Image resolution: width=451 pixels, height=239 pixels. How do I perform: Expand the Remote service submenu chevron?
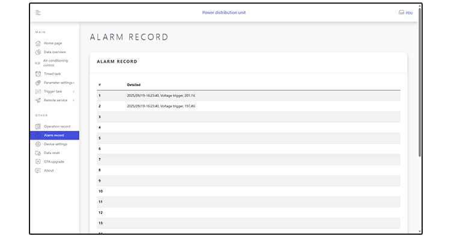(x=73, y=101)
